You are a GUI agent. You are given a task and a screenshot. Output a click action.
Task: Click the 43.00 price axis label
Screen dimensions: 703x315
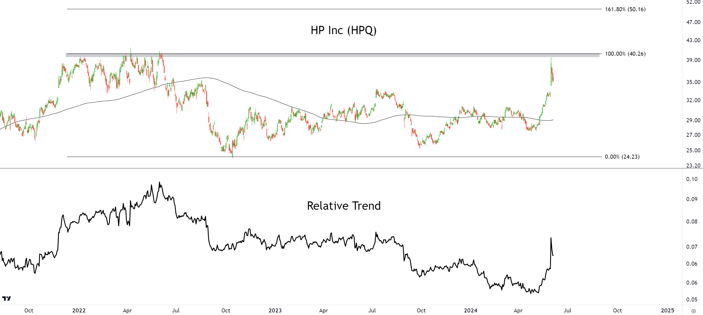(693, 40)
